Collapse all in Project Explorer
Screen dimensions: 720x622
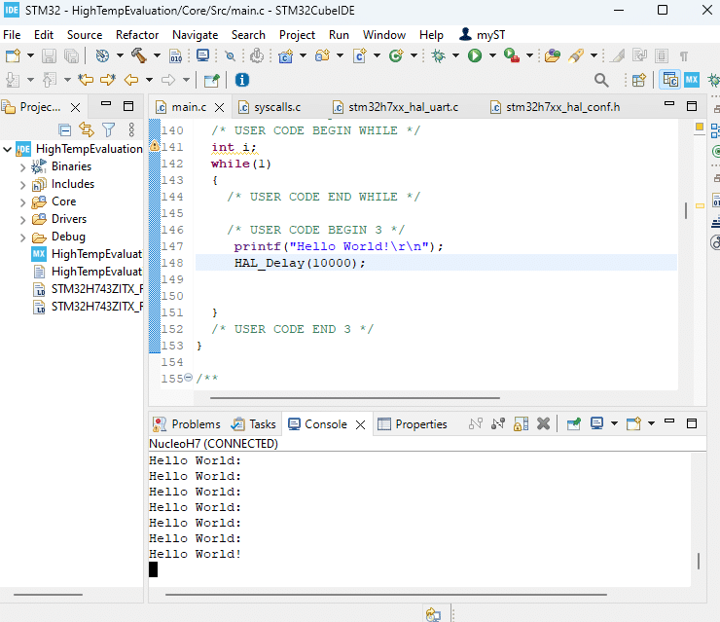65,130
